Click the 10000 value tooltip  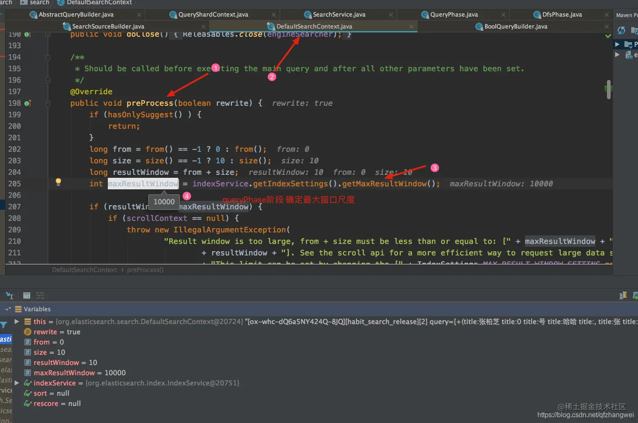click(164, 202)
